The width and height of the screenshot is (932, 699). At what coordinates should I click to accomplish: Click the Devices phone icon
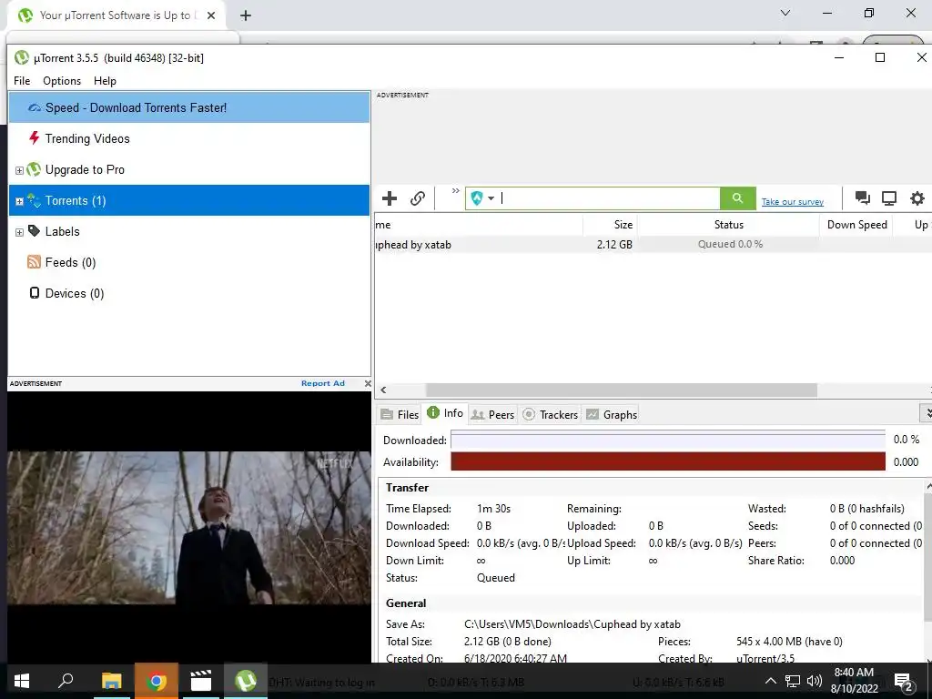[35, 292]
